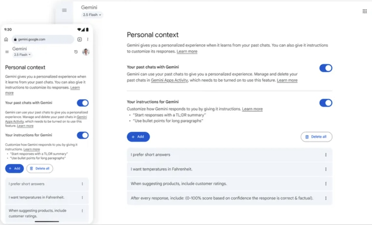Click the mobile browser home icon
Viewport: 372px width, 225px height.
(6, 39)
